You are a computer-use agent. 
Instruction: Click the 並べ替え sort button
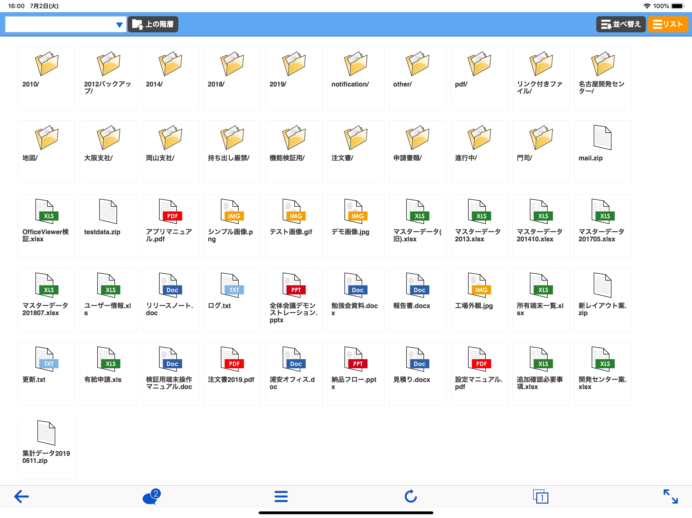point(621,24)
